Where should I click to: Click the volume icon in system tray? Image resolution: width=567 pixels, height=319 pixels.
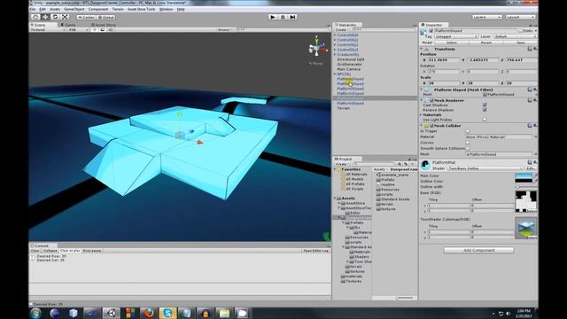point(508,313)
